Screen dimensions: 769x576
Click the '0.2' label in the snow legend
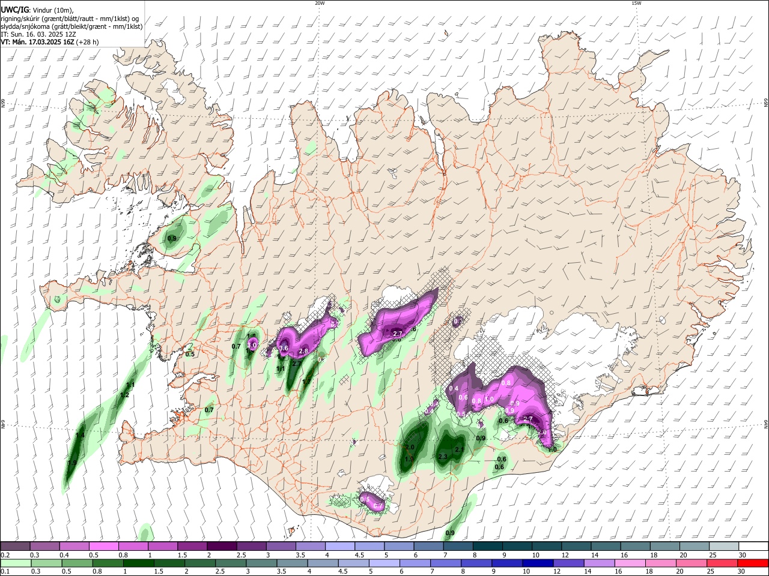[5, 555]
